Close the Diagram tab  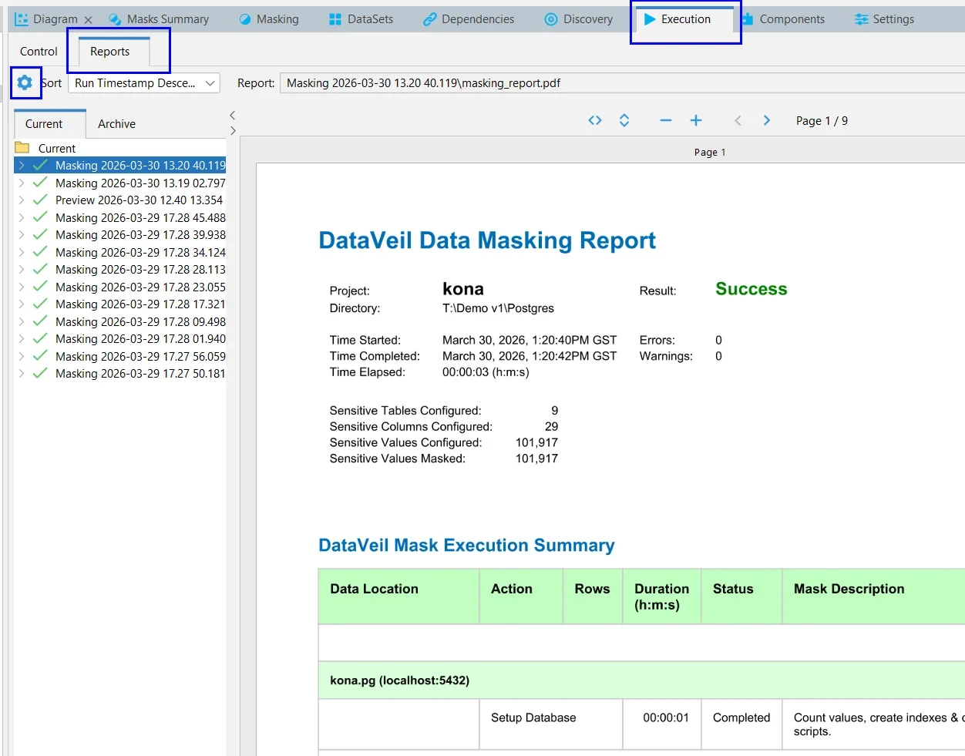(89, 20)
